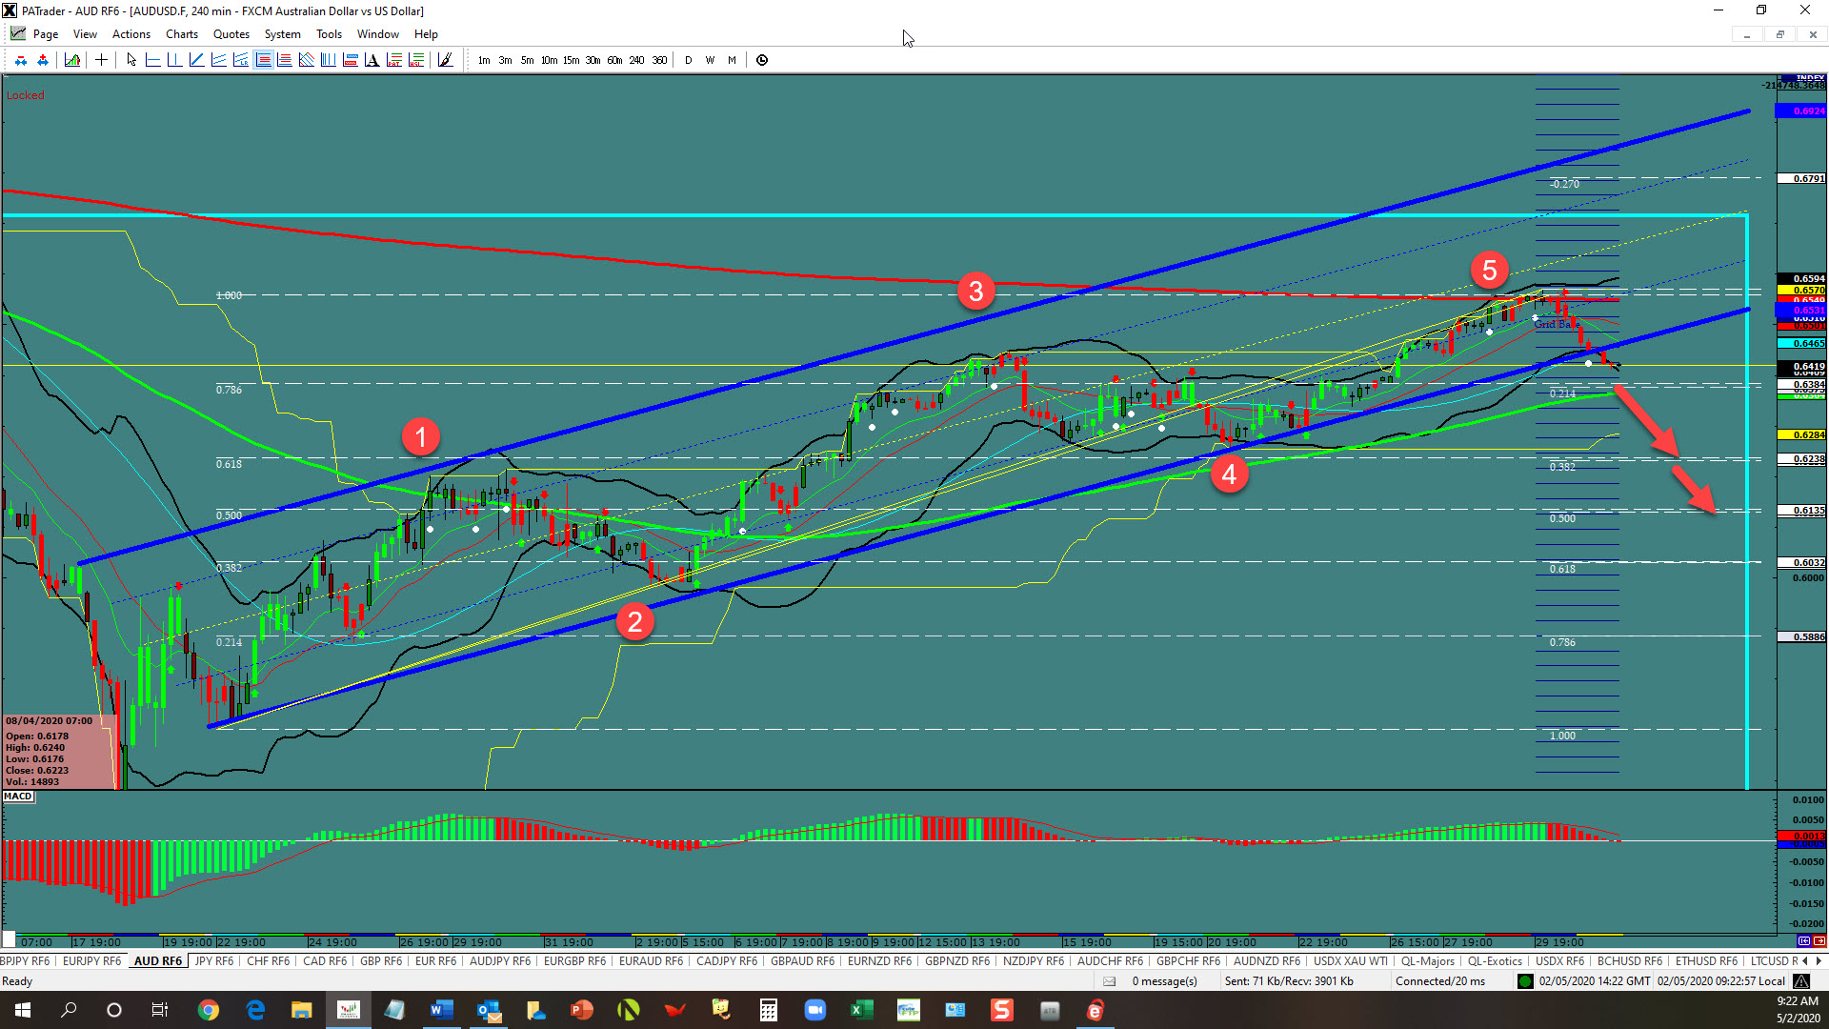
Task: Click the messages envelope icon in status bar
Action: pyautogui.click(x=1109, y=981)
